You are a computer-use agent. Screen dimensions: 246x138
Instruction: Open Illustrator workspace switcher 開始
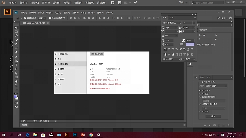click(x=183, y=3)
